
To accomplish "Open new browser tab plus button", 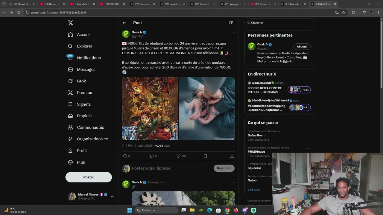I will [342, 4].
